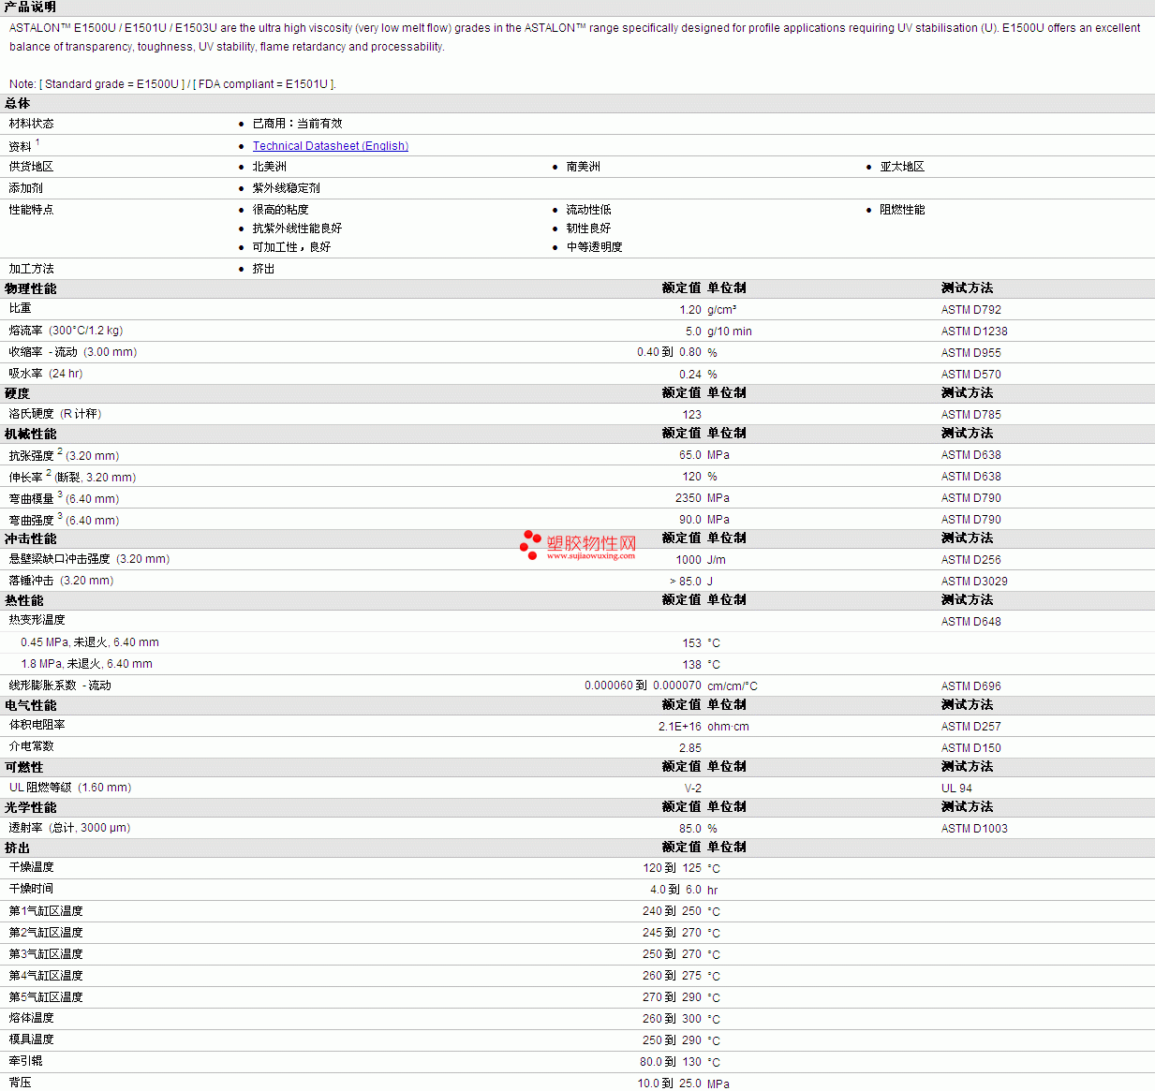The height and width of the screenshot is (1091, 1155).
Task: Click the 热性能 section heading
Action: (24, 601)
